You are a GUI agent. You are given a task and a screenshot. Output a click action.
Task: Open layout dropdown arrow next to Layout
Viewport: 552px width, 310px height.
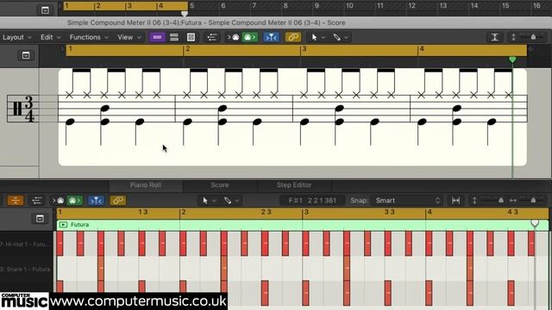[x=29, y=37]
